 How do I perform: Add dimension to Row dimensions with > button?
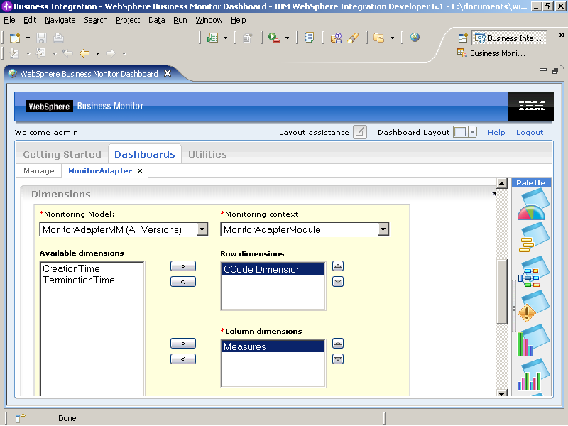183,266
